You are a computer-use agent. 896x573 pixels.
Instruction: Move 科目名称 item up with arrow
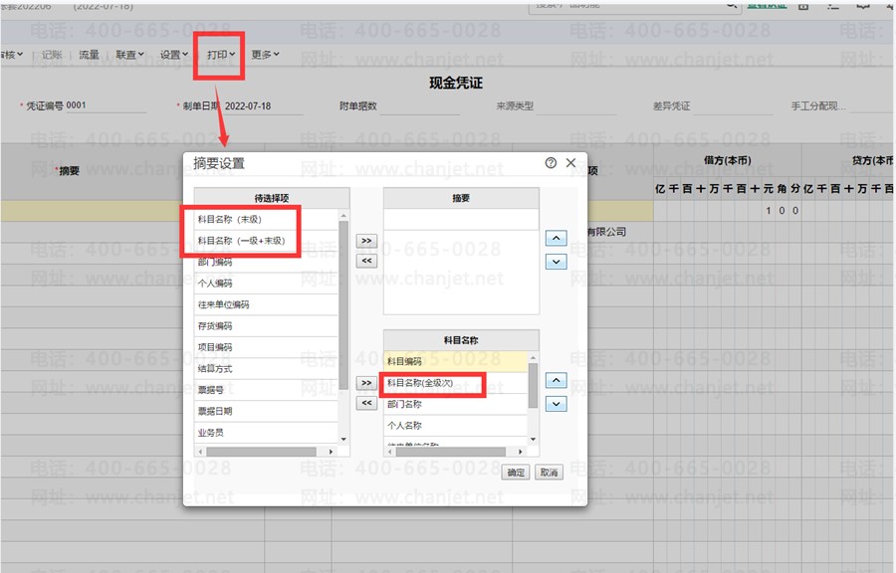tap(556, 380)
